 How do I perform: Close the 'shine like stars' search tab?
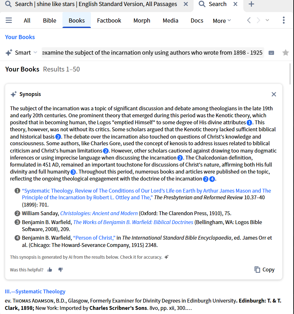pos(186,4)
